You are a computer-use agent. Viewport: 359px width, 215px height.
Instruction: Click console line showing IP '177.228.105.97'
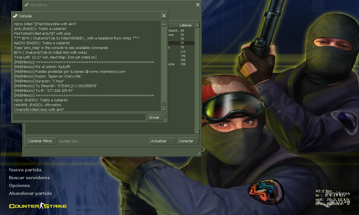(x=44, y=90)
